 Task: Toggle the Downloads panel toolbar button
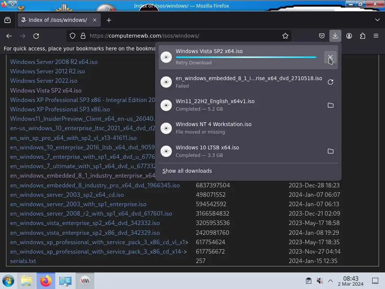(x=335, y=36)
